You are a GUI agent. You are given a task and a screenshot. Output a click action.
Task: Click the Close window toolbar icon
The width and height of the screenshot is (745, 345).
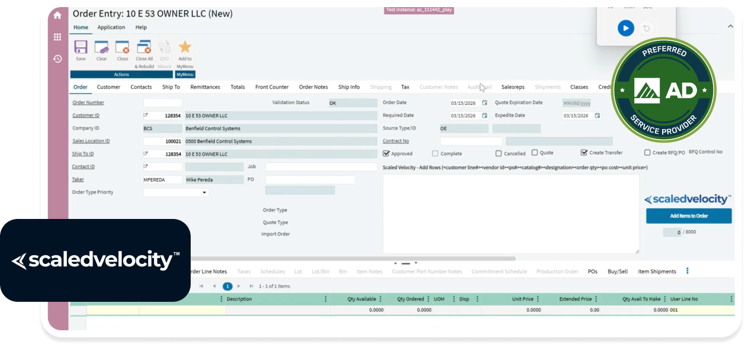point(122,47)
